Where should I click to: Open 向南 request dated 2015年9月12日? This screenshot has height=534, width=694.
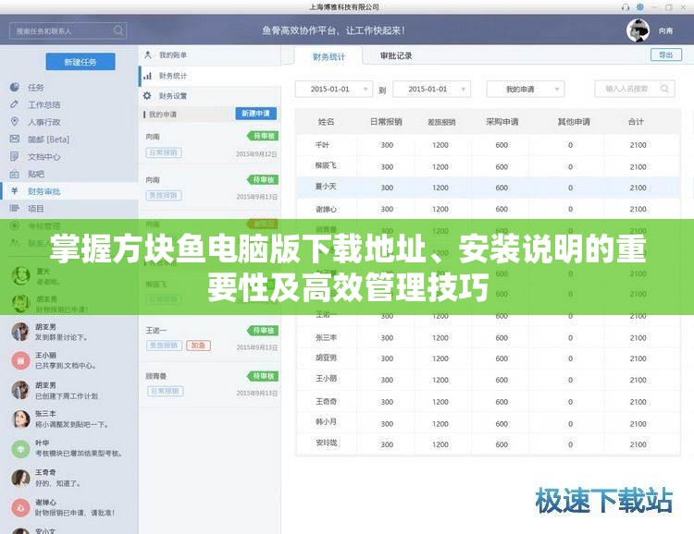click(x=210, y=145)
